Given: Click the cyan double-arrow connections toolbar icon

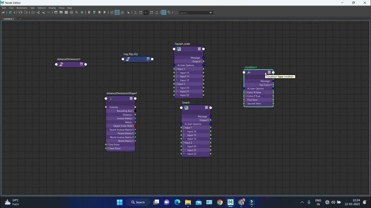Looking at the screenshot, I should coord(10,12).
